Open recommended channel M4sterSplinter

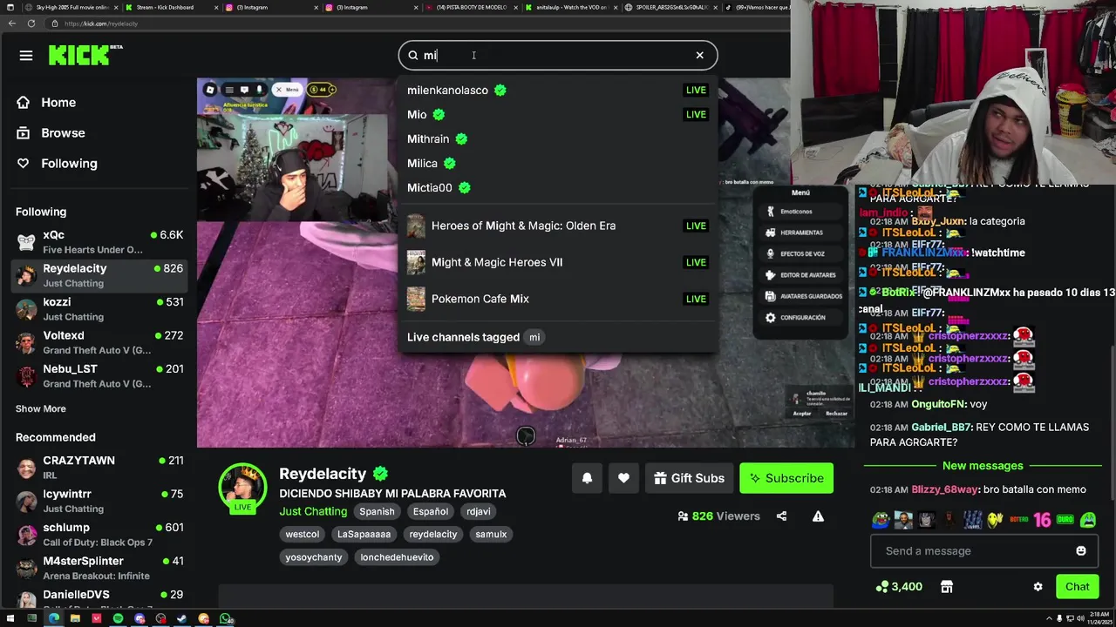coord(99,568)
